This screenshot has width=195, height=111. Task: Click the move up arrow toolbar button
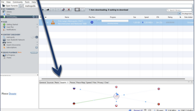coord(53,10)
